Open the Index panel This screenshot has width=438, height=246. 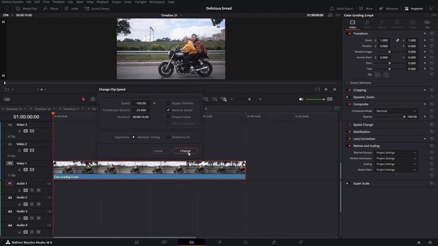[71, 9]
